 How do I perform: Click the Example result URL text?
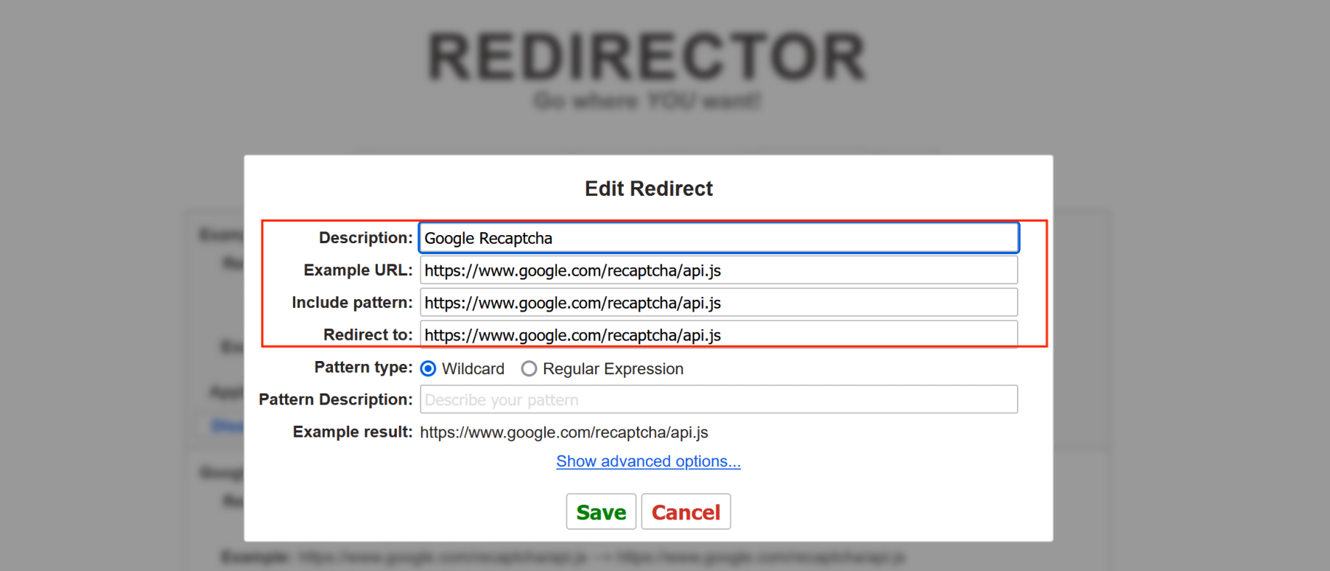pyautogui.click(x=564, y=432)
